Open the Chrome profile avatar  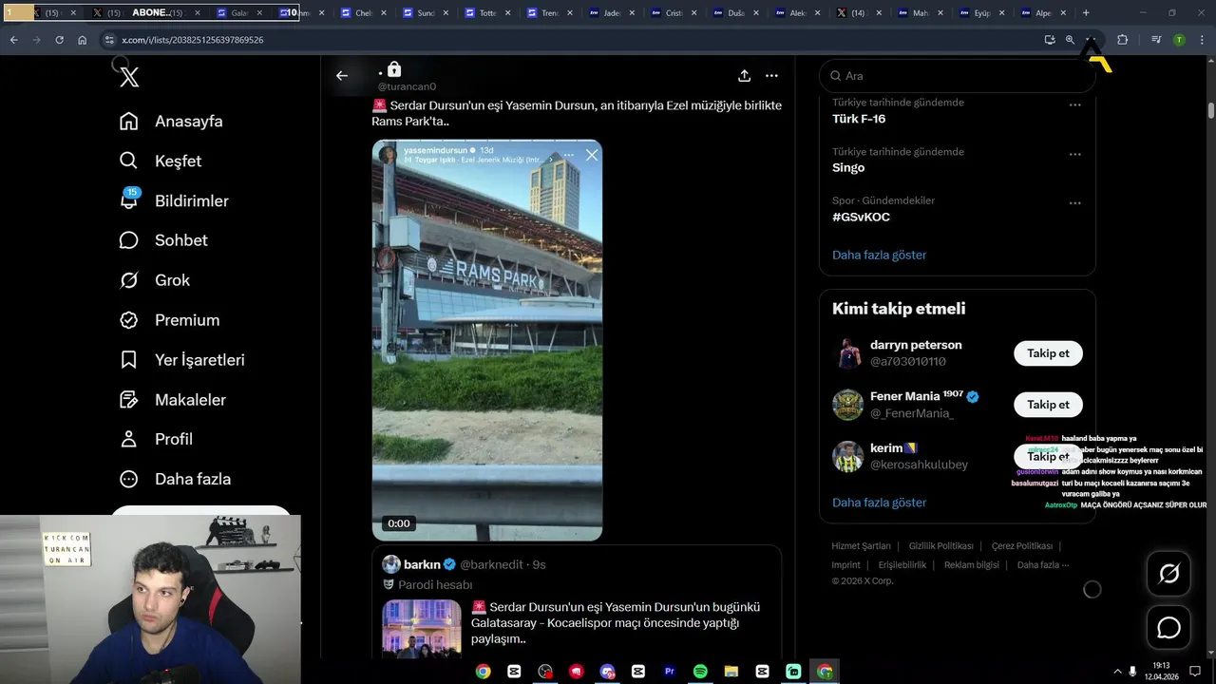point(1179,40)
